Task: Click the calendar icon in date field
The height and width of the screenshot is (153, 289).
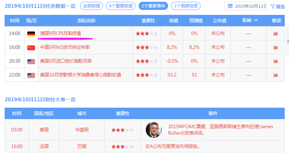Action: point(230,6)
